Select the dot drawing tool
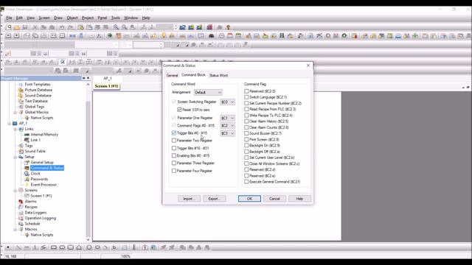 click(x=8, y=247)
